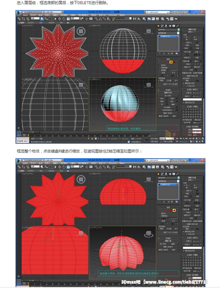Toggle 忽略背面 checkbox in first screenshot
The height and width of the screenshot is (288, 220).
(160, 68)
